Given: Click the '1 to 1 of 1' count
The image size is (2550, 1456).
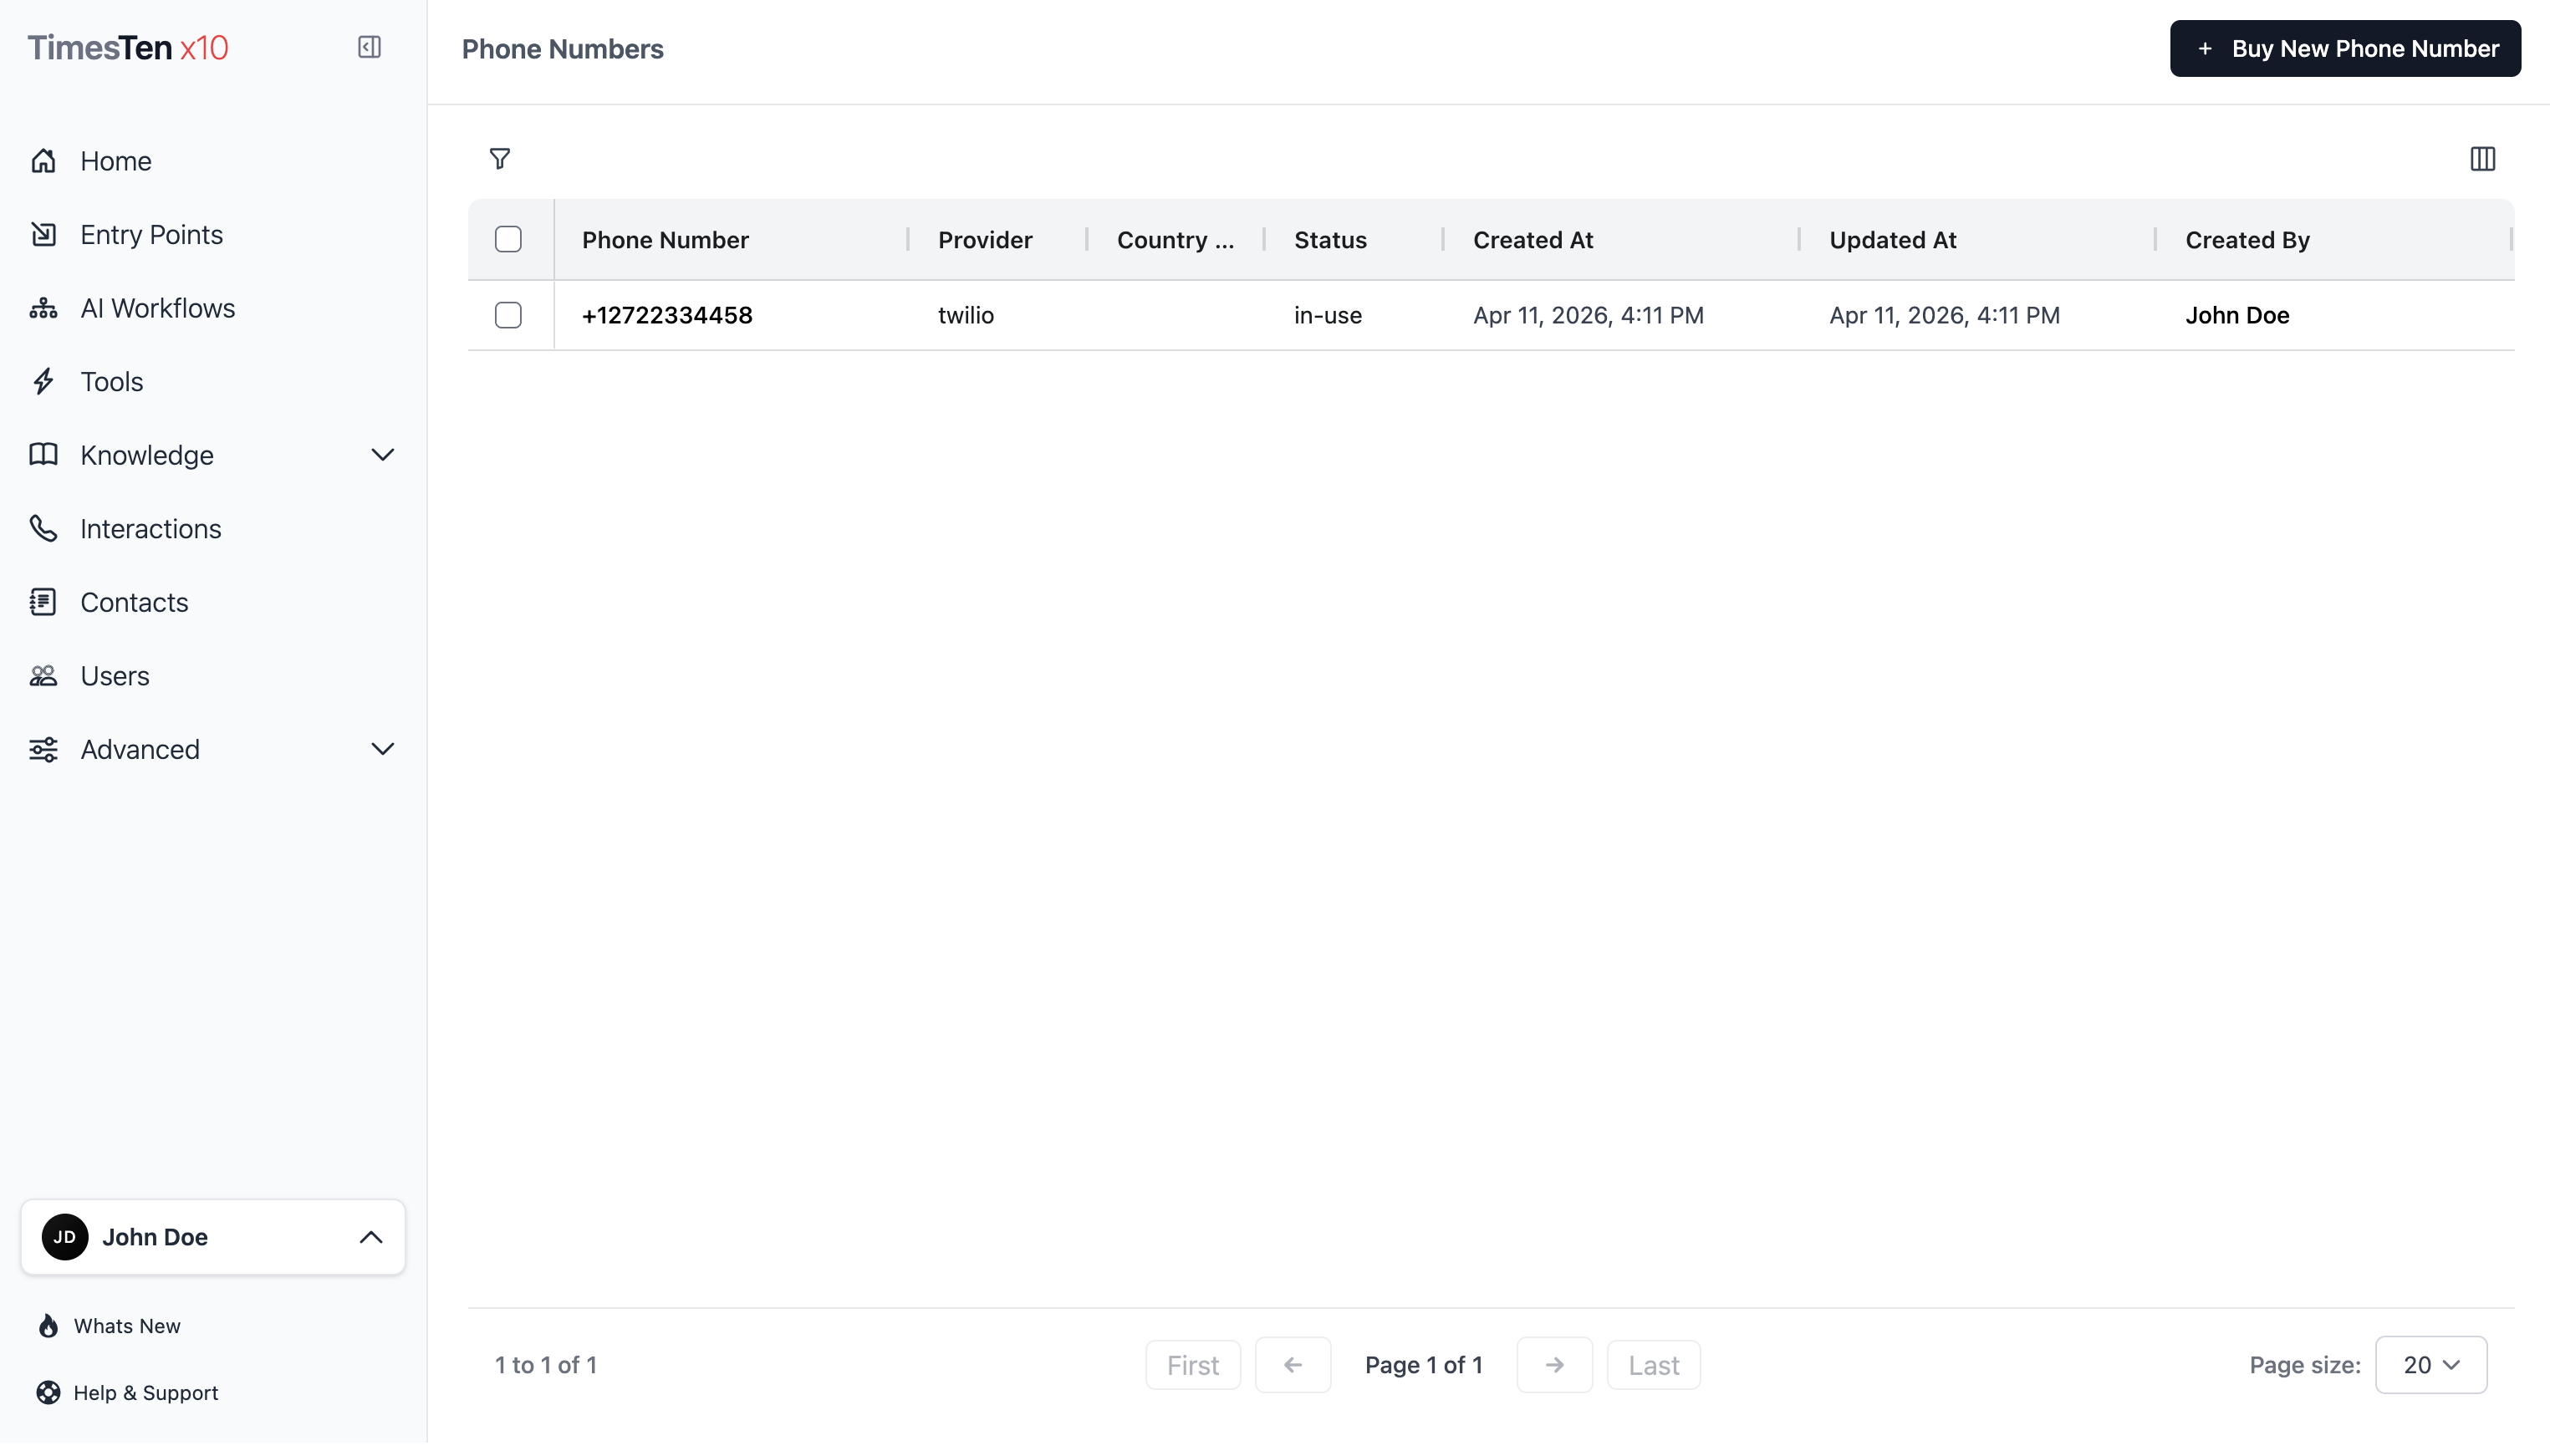Looking at the screenshot, I should [546, 1365].
